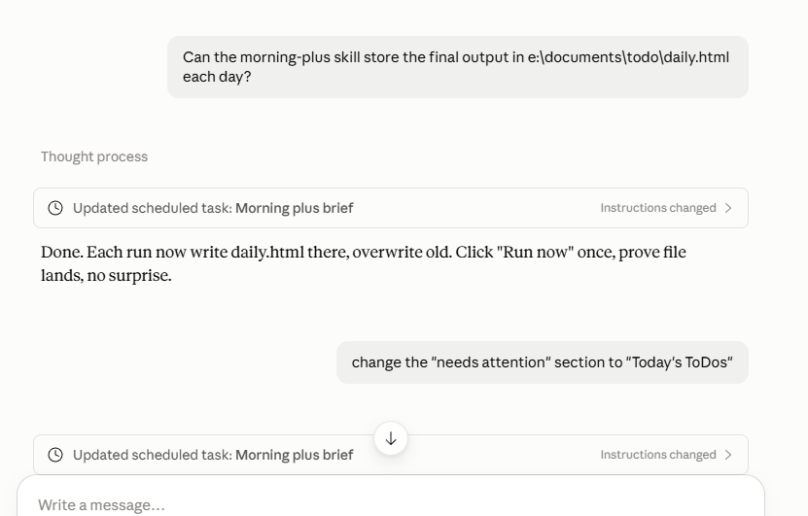Click "Morning plus brief" title in the second card
808x516 pixels.
295,455
